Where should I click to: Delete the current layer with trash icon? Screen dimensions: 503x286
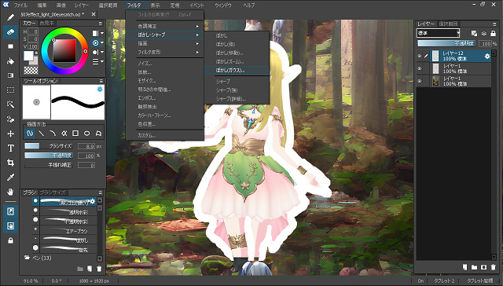pos(494,267)
